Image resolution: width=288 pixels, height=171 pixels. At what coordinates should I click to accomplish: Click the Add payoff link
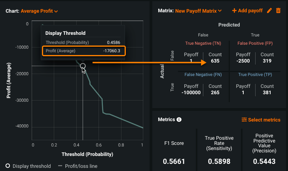tap(250, 11)
